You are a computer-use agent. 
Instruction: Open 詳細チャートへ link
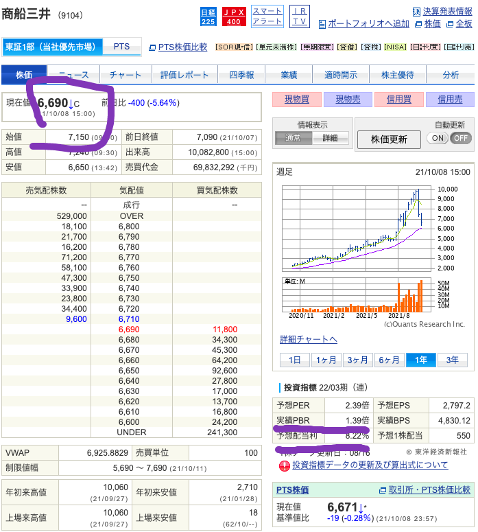click(x=309, y=339)
